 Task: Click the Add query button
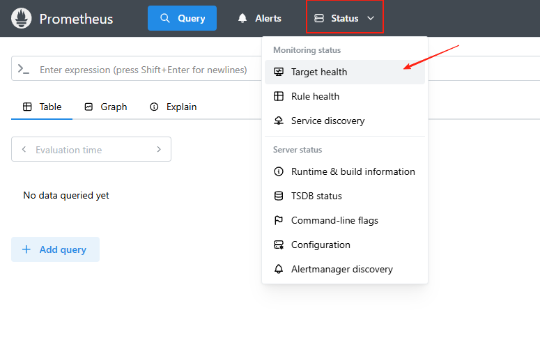click(x=56, y=249)
